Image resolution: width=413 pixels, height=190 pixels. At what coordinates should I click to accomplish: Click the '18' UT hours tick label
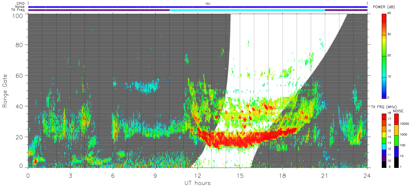283,176
